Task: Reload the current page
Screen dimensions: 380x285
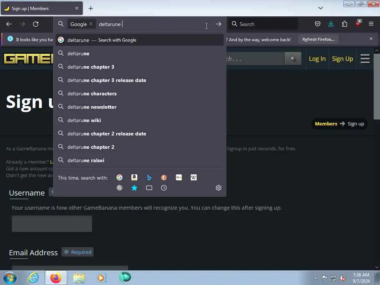Action: click(36, 24)
